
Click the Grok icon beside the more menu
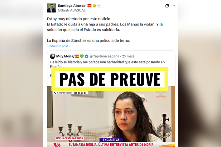point(167,6)
